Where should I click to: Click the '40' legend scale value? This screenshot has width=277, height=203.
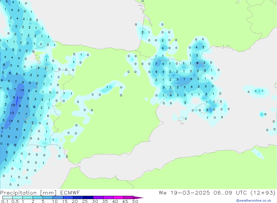point(115,201)
